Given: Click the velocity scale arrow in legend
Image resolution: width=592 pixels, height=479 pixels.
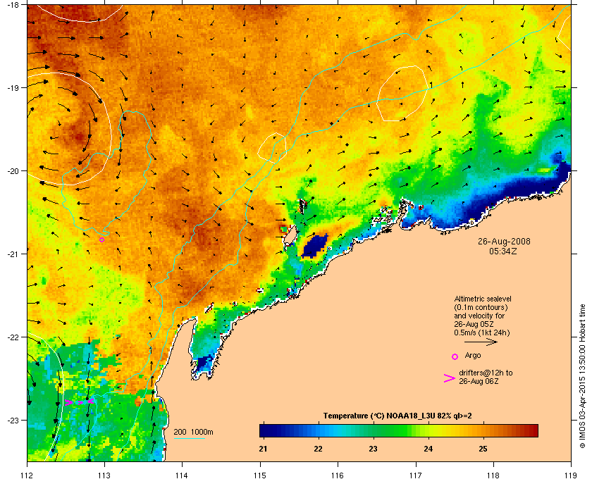Looking at the screenshot, I should click(481, 342).
